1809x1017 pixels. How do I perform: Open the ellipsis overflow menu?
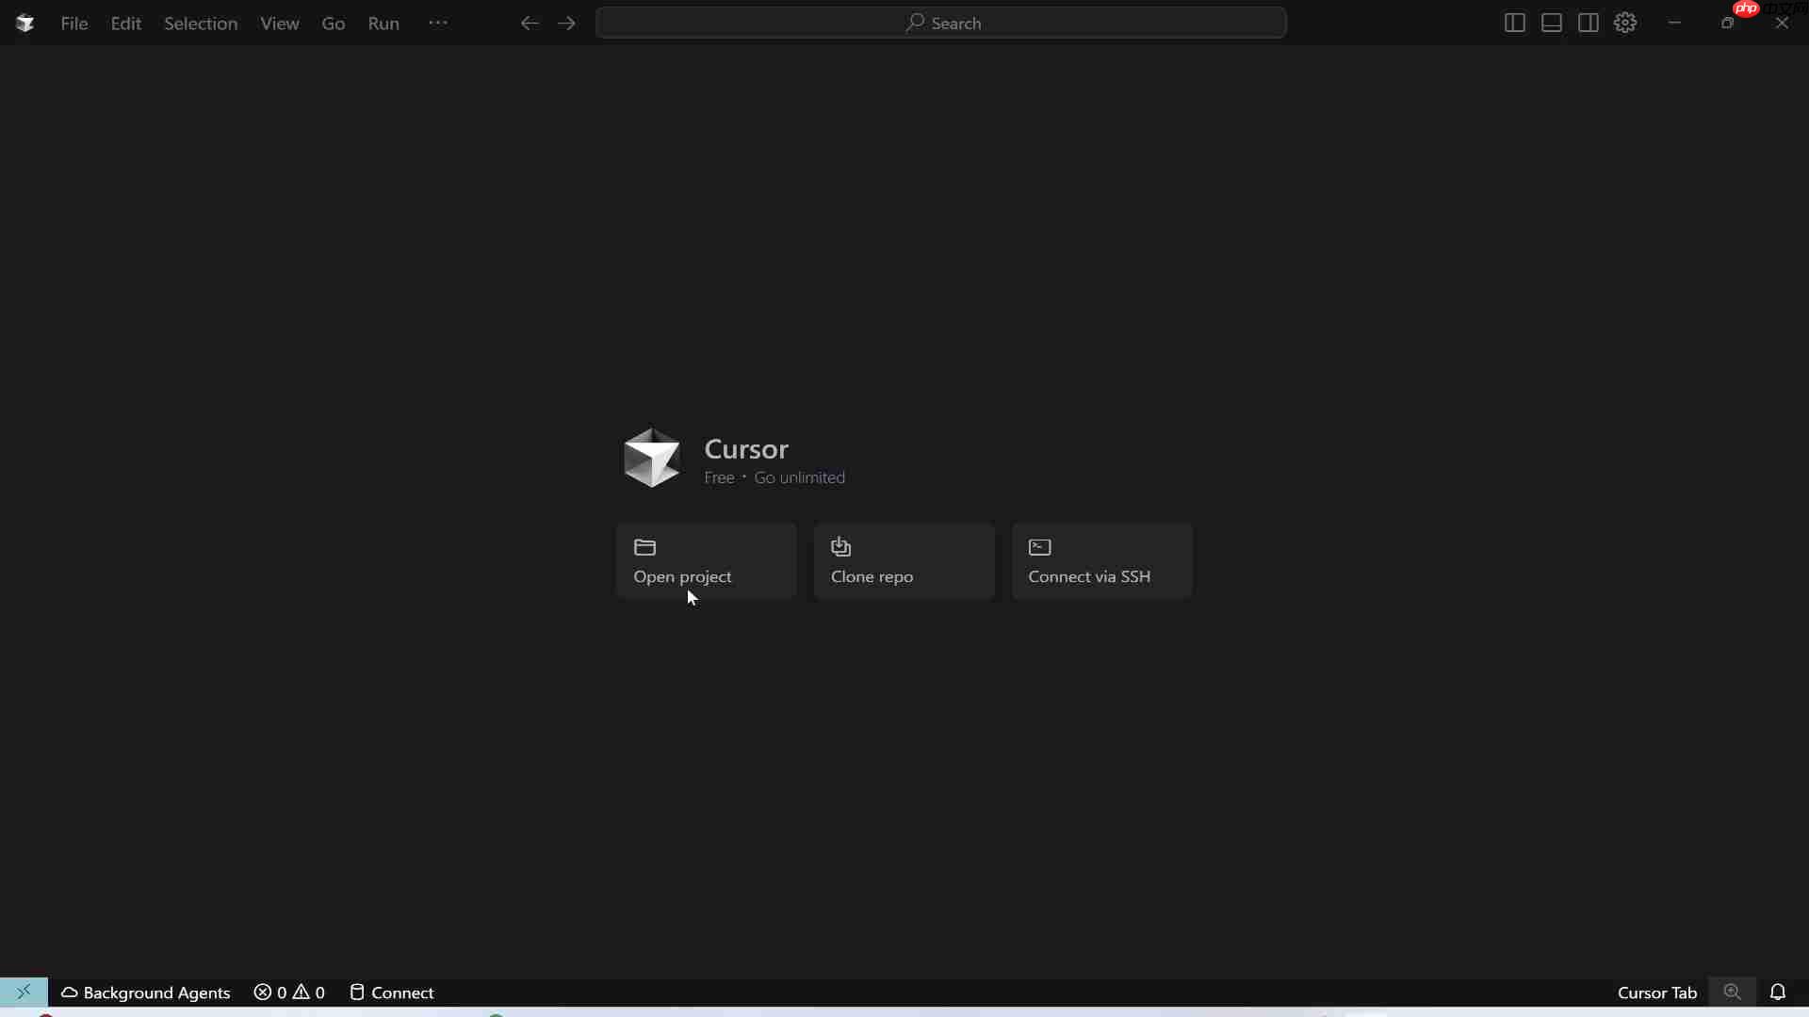(437, 23)
